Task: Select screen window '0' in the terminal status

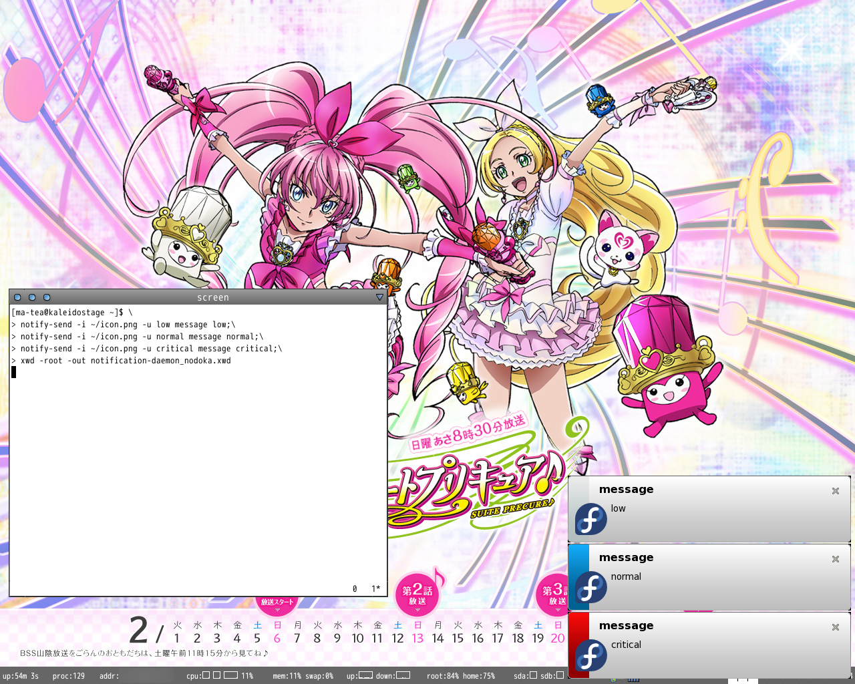Action: [355, 588]
